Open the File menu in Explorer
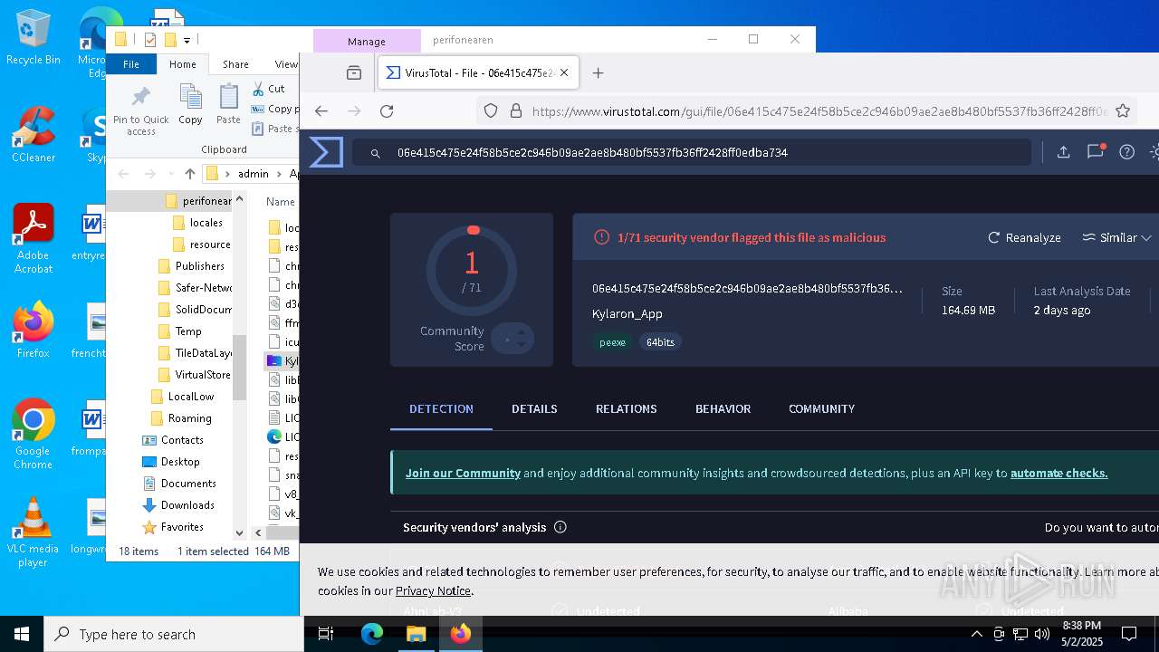1159x652 pixels. tap(131, 64)
